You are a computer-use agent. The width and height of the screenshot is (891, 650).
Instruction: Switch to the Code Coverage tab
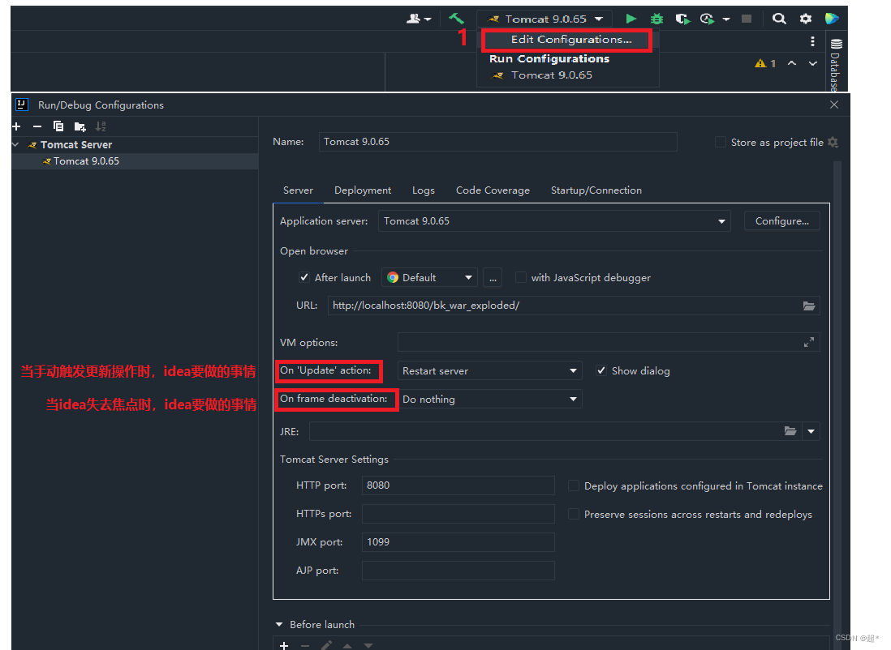[x=493, y=190]
